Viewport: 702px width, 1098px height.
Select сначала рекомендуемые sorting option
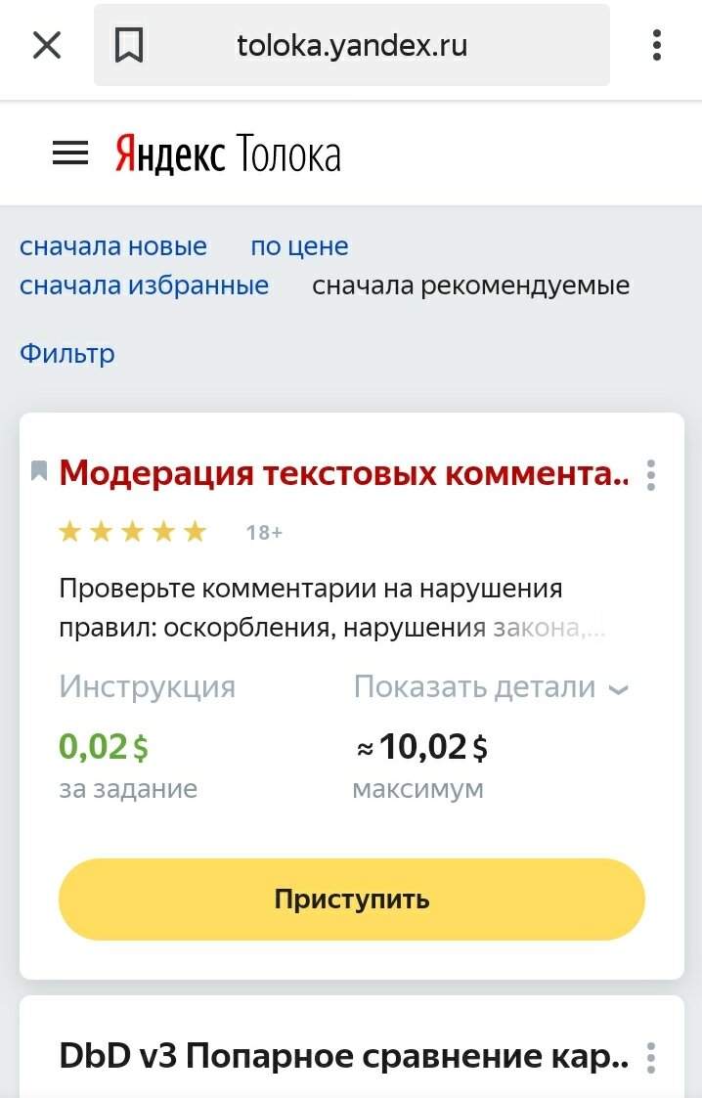pos(470,285)
